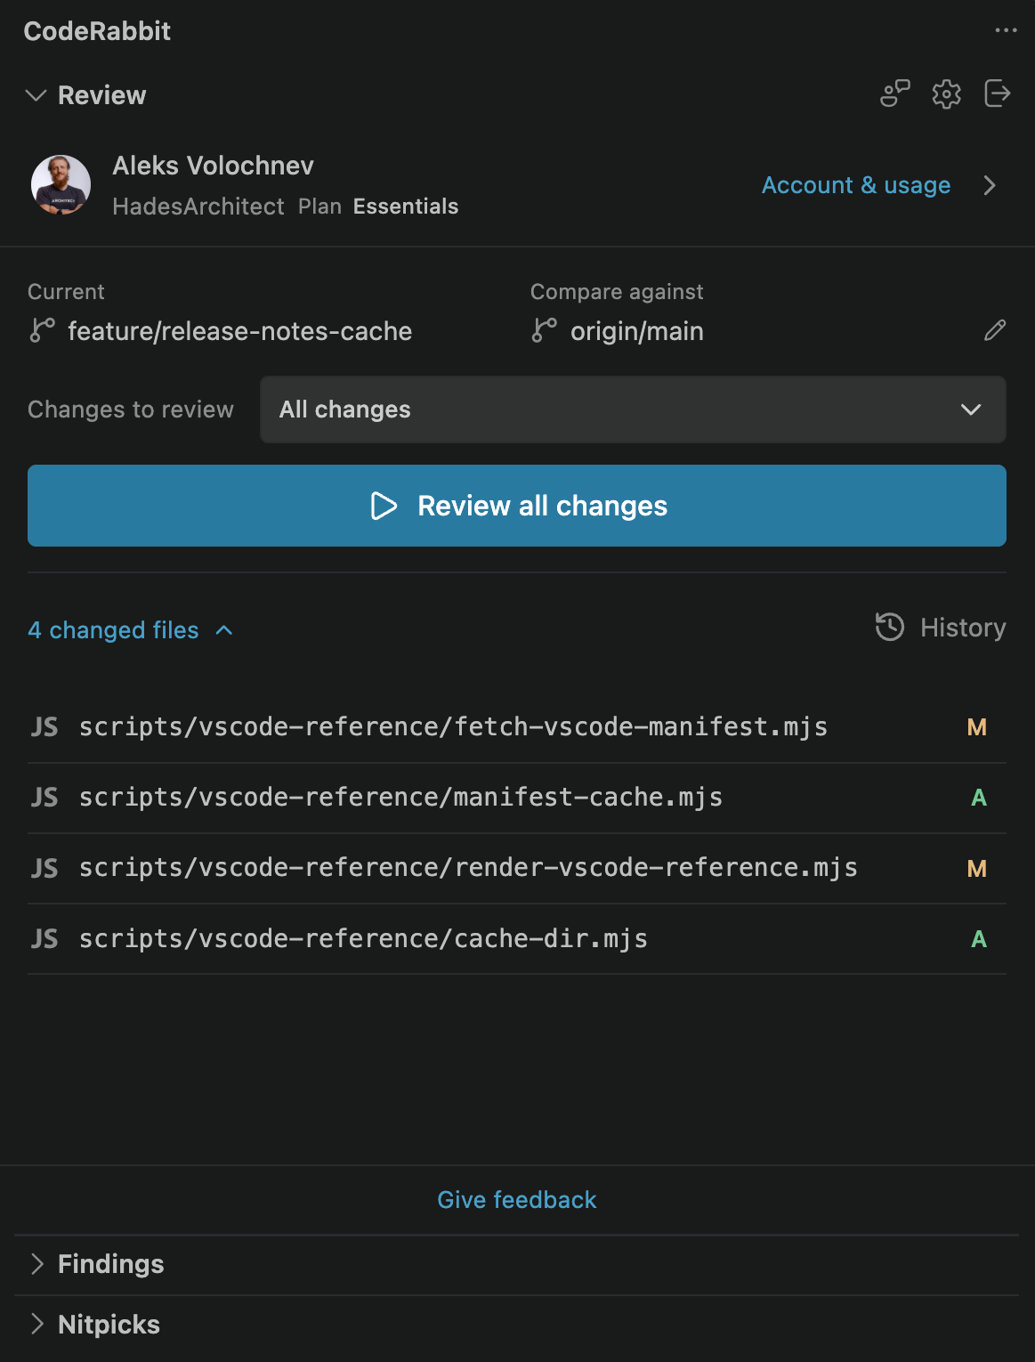Expand the Findings section
The width and height of the screenshot is (1035, 1362).
[517, 1264]
